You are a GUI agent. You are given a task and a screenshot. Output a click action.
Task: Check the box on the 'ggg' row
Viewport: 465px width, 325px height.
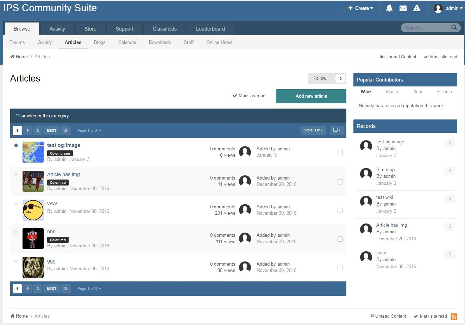340,267
